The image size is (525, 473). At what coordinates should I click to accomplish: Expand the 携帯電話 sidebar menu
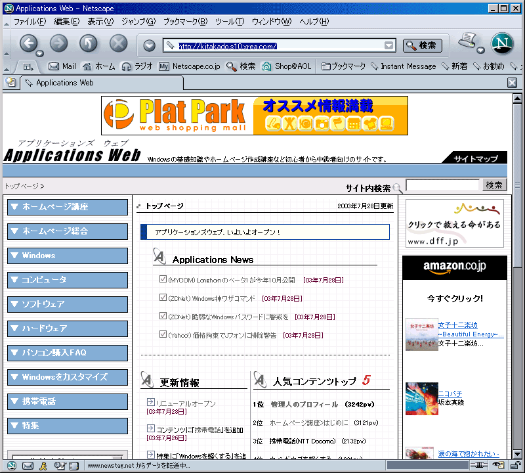click(68, 401)
